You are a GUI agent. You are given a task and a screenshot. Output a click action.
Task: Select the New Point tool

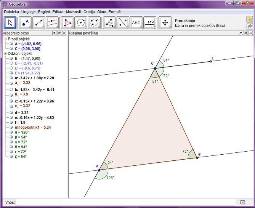coord(26,23)
